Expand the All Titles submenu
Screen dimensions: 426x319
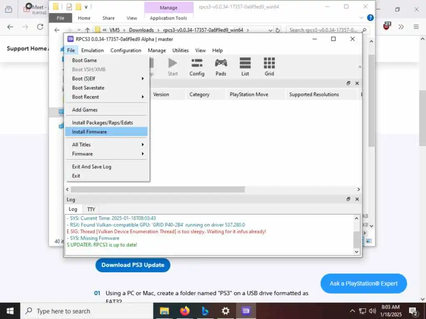coord(107,145)
